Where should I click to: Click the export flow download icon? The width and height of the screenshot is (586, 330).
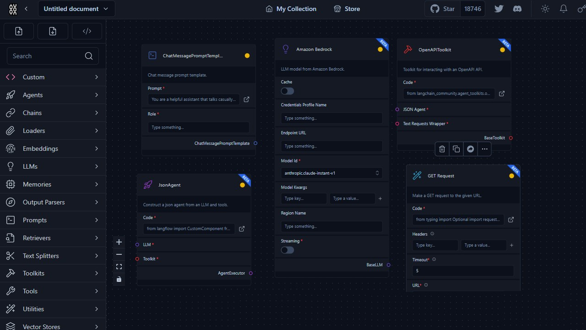coord(53,31)
